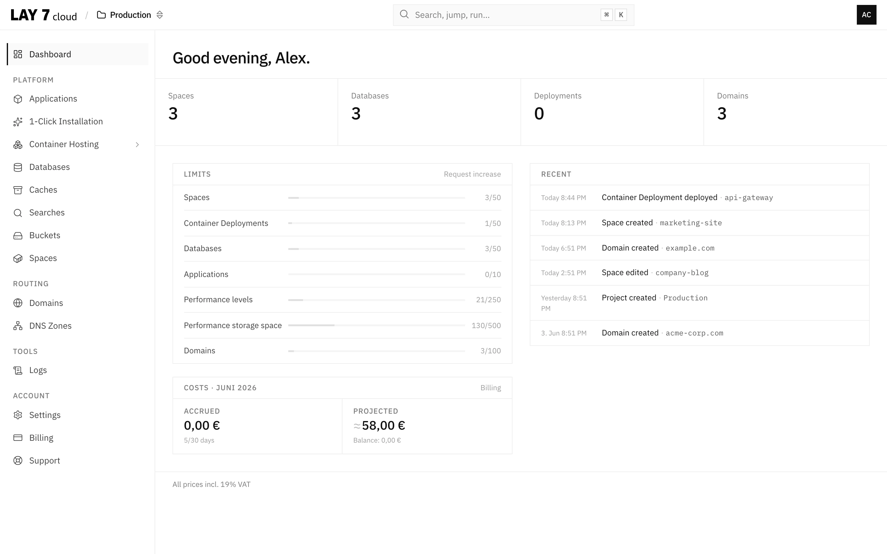887x554 pixels.
Task: Click the '5/30 days' text
Action: pos(199,440)
